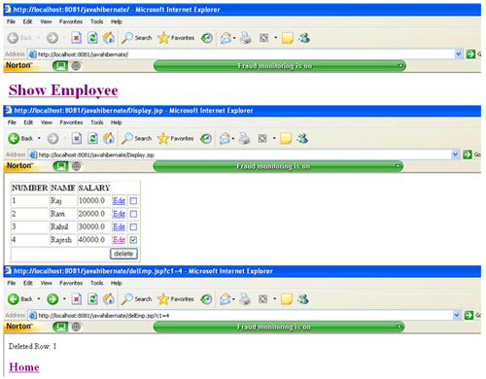Open address dropdown in first browser window
Image resolution: width=486 pixels, height=379 pixels.
tap(458, 54)
